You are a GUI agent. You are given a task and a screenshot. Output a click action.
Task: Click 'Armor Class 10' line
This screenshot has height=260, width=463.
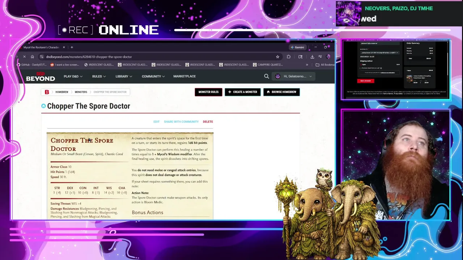pos(61,167)
